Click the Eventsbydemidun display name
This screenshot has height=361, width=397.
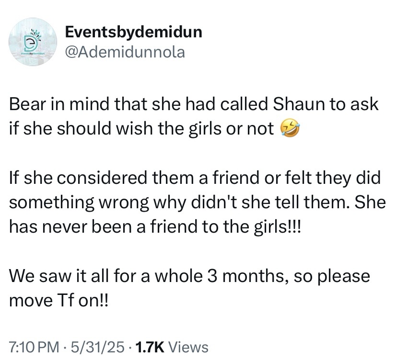click(134, 32)
